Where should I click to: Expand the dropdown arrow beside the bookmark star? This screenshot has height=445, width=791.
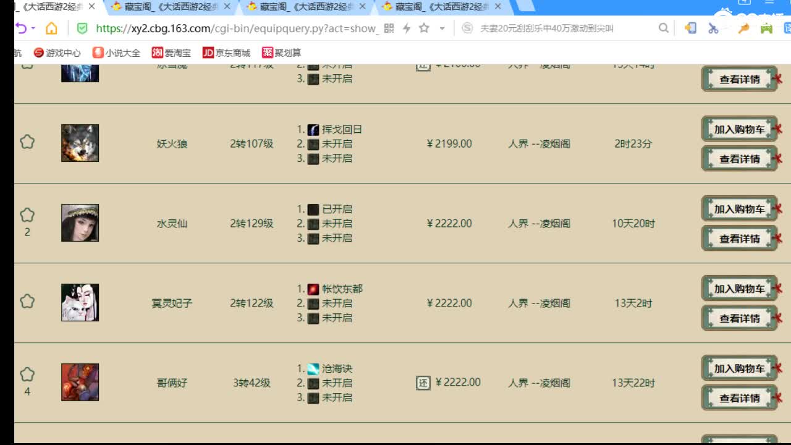pos(442,28)
